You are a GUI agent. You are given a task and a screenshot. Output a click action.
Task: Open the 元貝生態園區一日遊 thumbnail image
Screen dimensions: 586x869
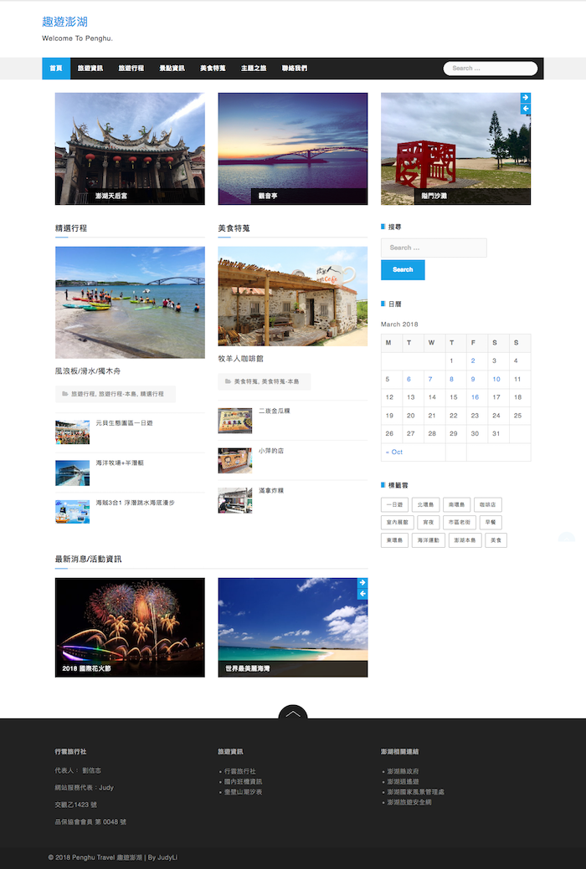pos(72,432)
